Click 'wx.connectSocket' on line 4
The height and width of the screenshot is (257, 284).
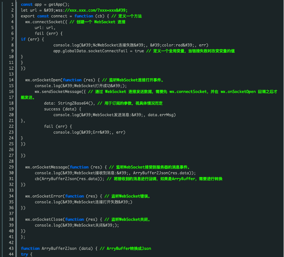coord(44,22)
